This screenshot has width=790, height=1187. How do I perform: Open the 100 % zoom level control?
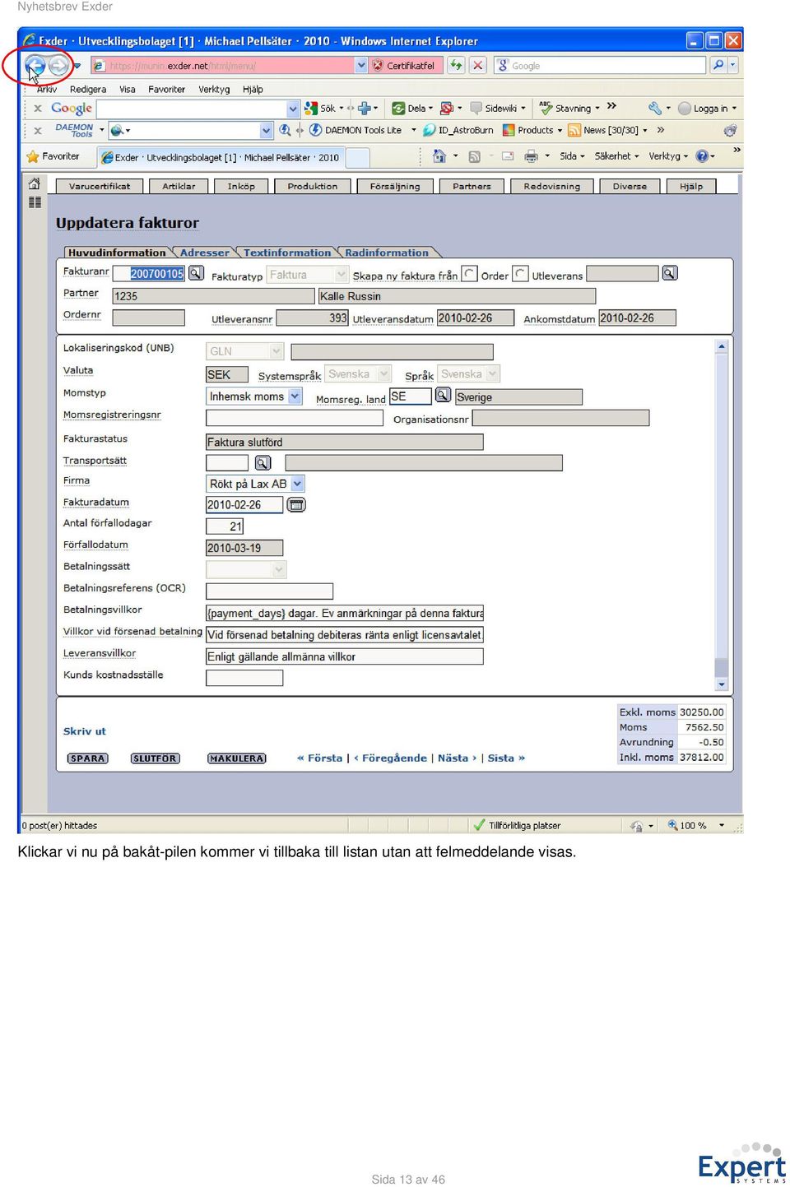click(x=695, y=825)
